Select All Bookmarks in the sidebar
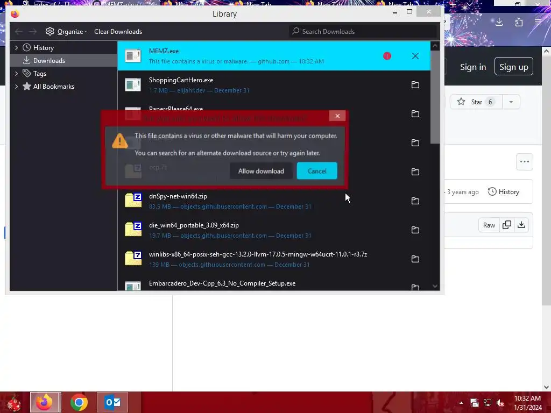The width and height of the screenshot is (551, 413). tap(63, 87)
